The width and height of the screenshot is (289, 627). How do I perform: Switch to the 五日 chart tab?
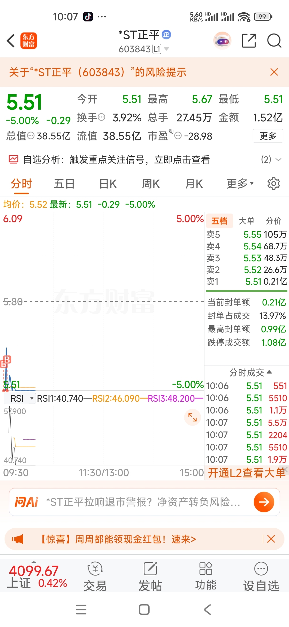(x=64, y=184)
